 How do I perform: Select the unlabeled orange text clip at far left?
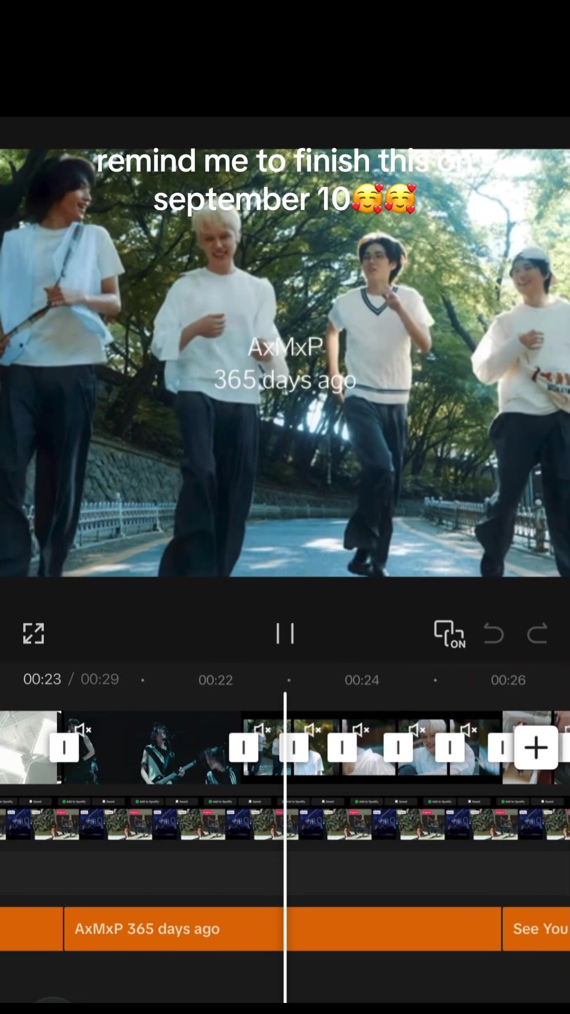click(31, 929)
